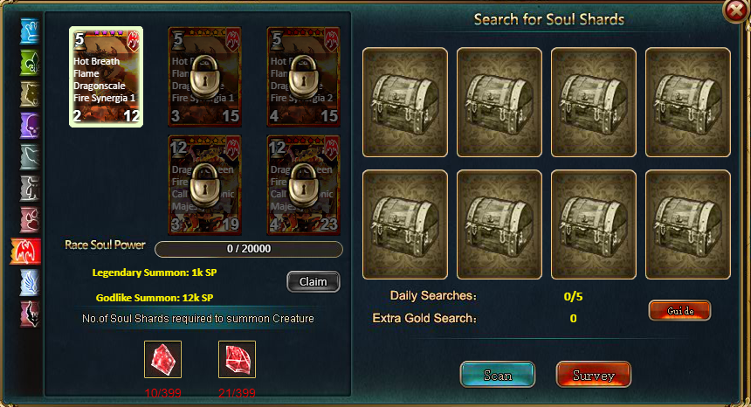Image resolution: width=751 pixels, height=407 pixels.
Task: Open the Guide
Action: 679,310
